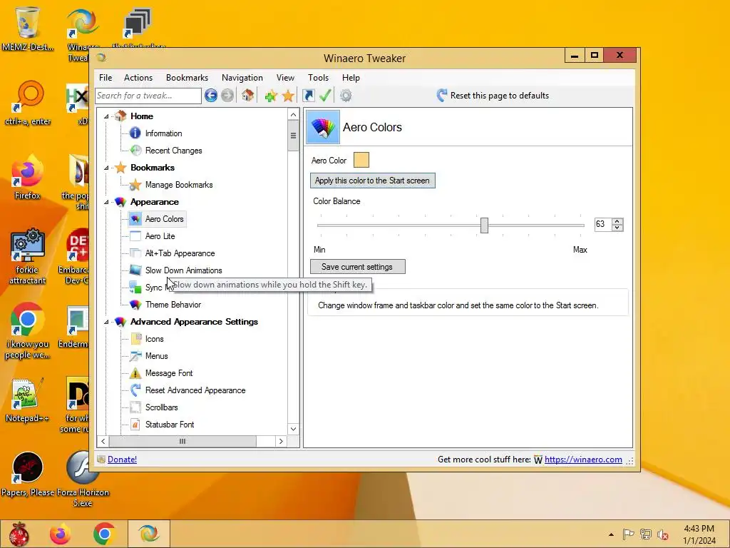Screen dimensions: 730x548
Task: Select 'Alt+Tab Appearance' in the tree
Action: (180, 253)
